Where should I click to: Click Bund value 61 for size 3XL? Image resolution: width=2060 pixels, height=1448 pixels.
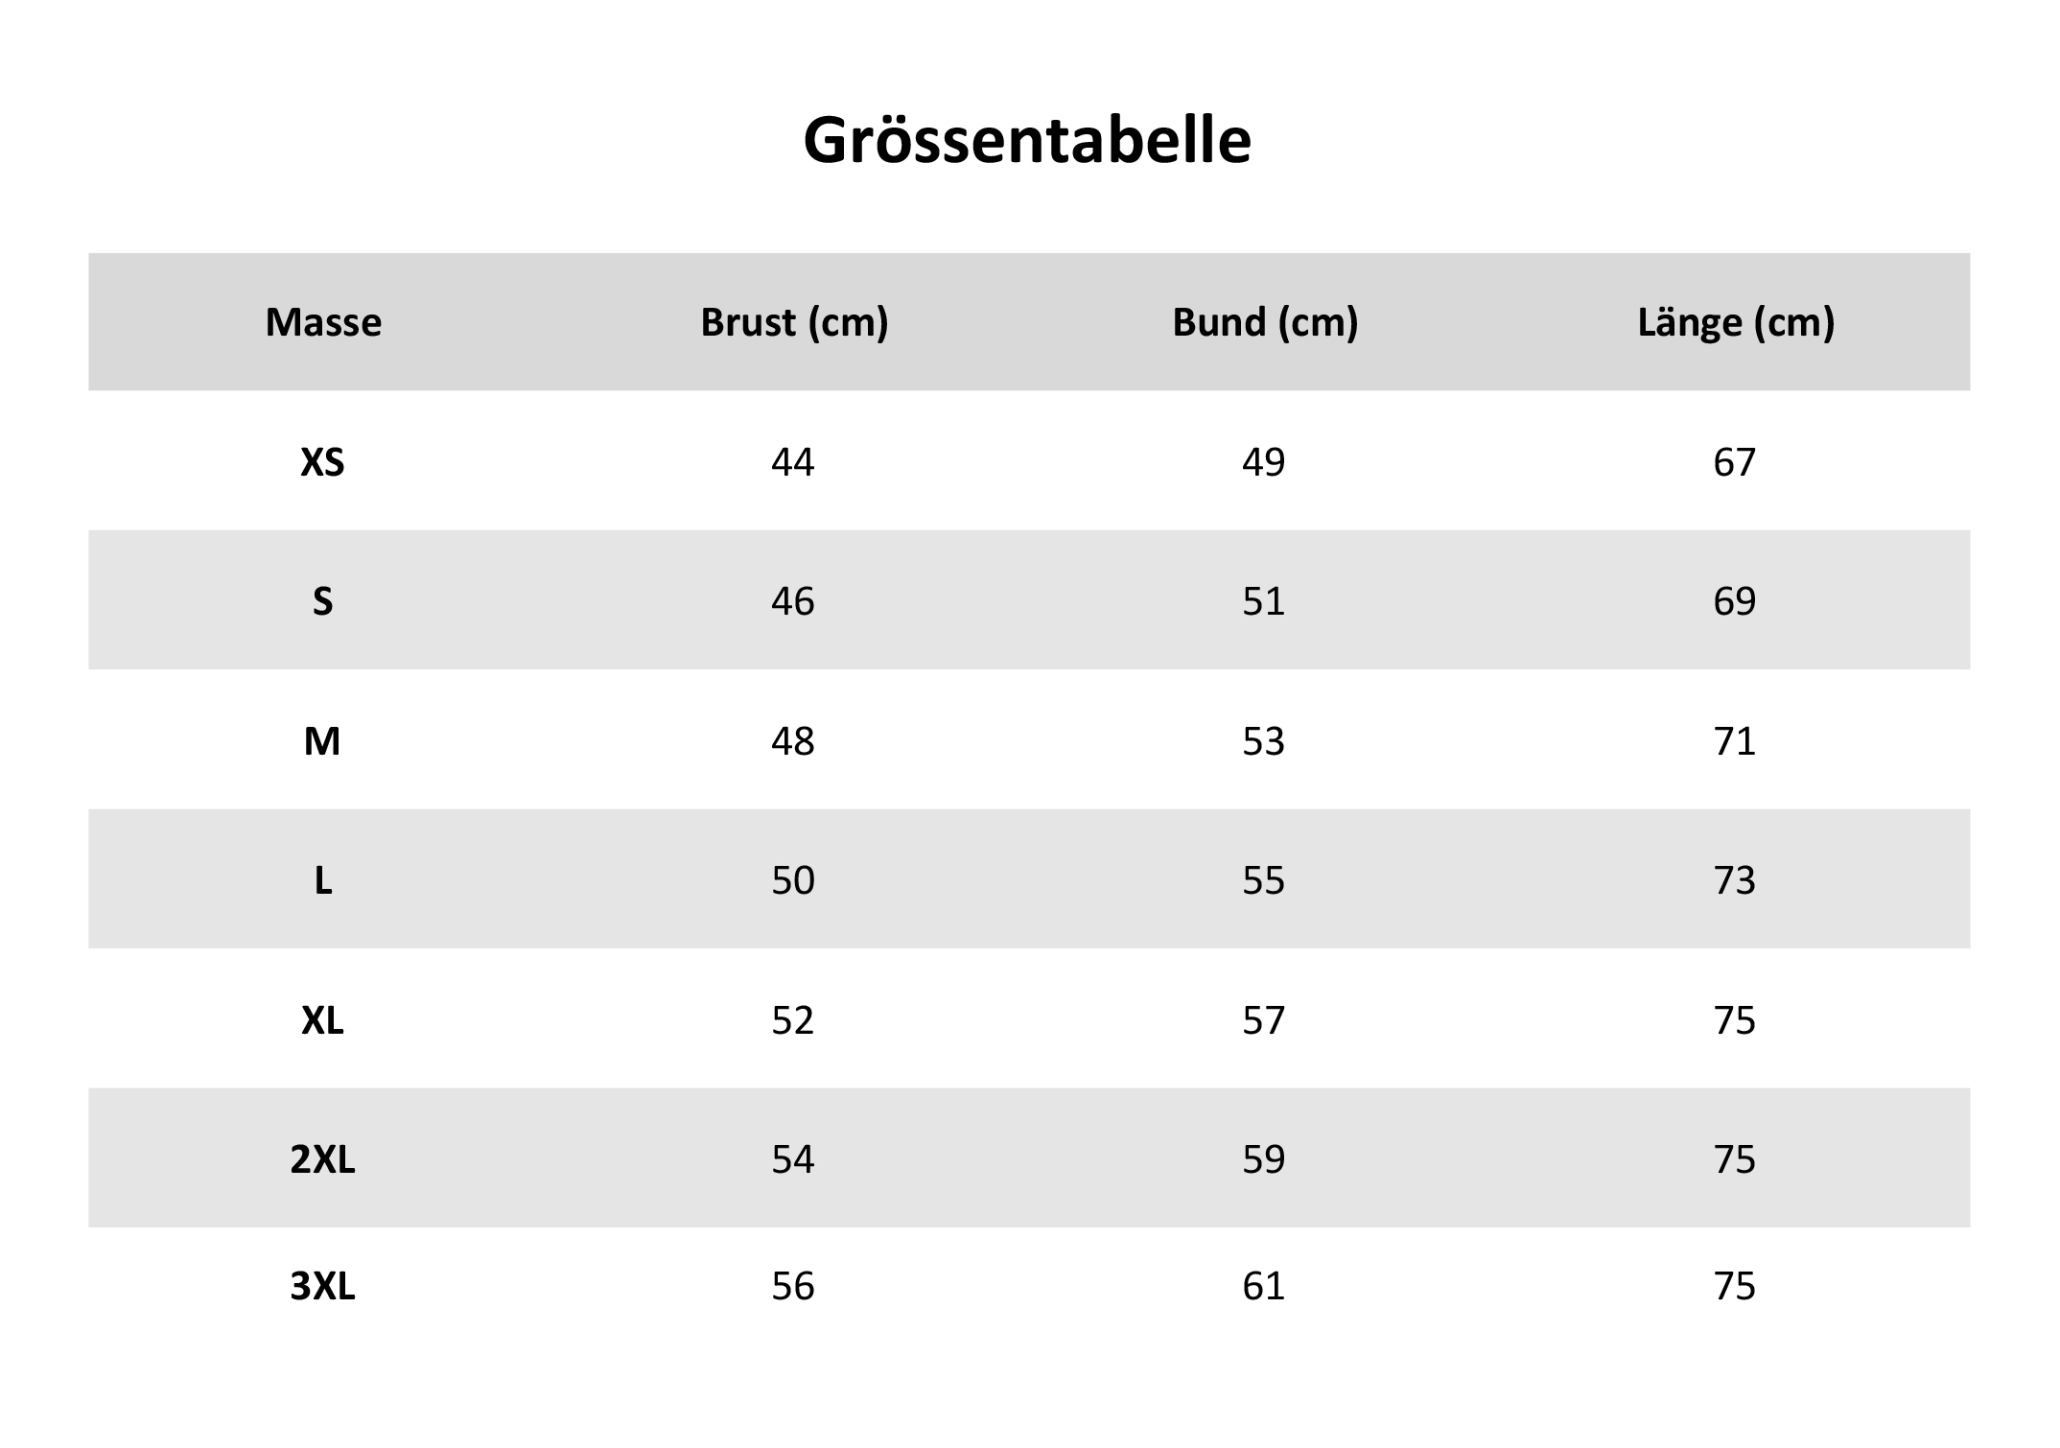1264,1286
